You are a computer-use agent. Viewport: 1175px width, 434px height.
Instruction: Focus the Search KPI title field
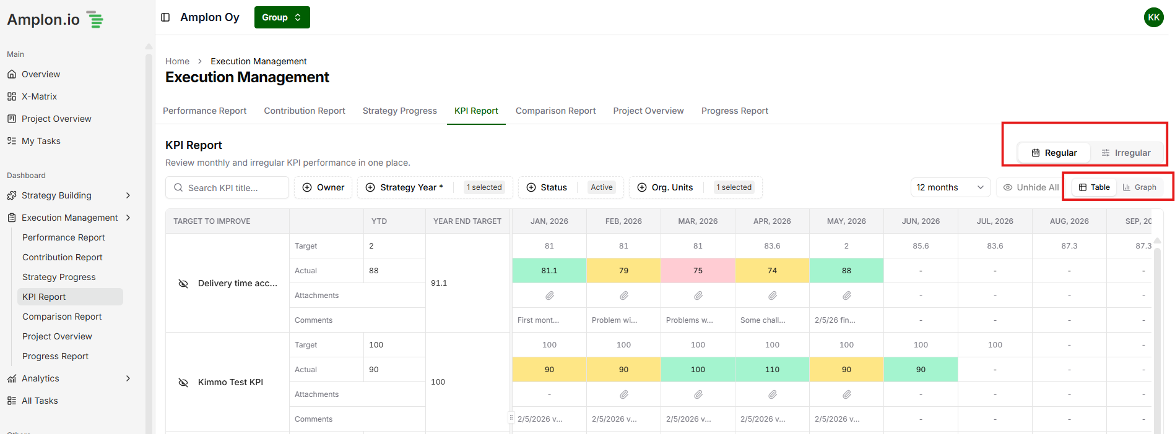227,187
